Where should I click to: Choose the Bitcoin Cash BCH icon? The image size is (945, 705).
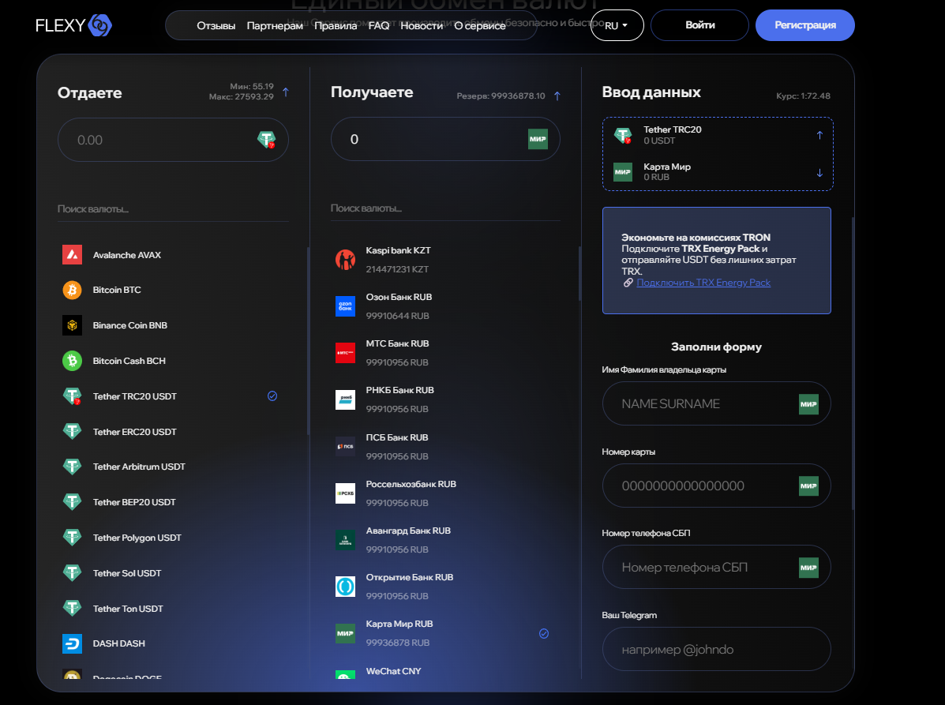[x=73, y=361]
